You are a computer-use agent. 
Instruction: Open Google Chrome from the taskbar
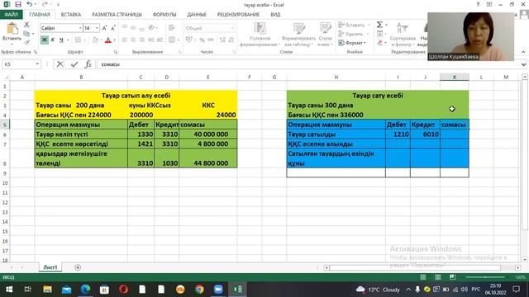199,290
